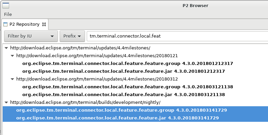Collapse the development/nightly repository node
Viewport: 268px width, 135px height.
[6, 103]
